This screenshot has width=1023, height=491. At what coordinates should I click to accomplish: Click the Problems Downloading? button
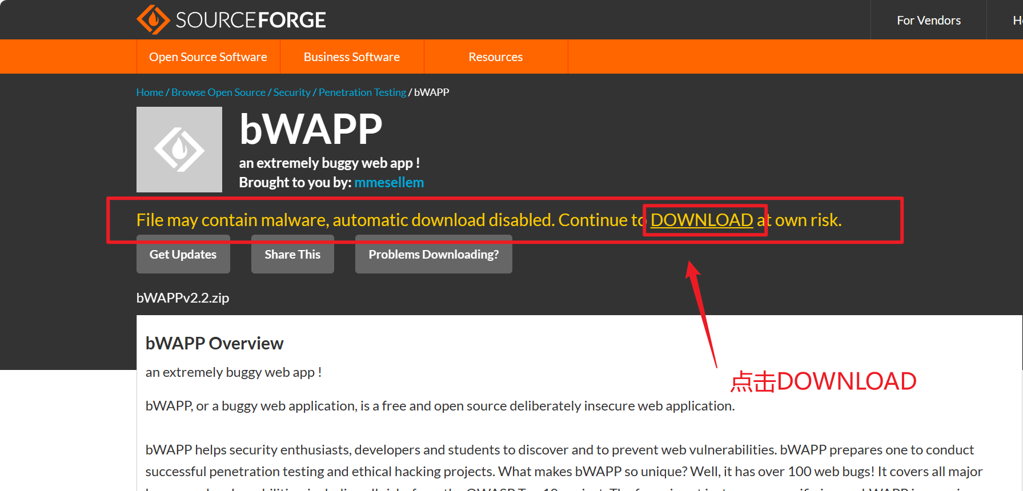(434, 255)
